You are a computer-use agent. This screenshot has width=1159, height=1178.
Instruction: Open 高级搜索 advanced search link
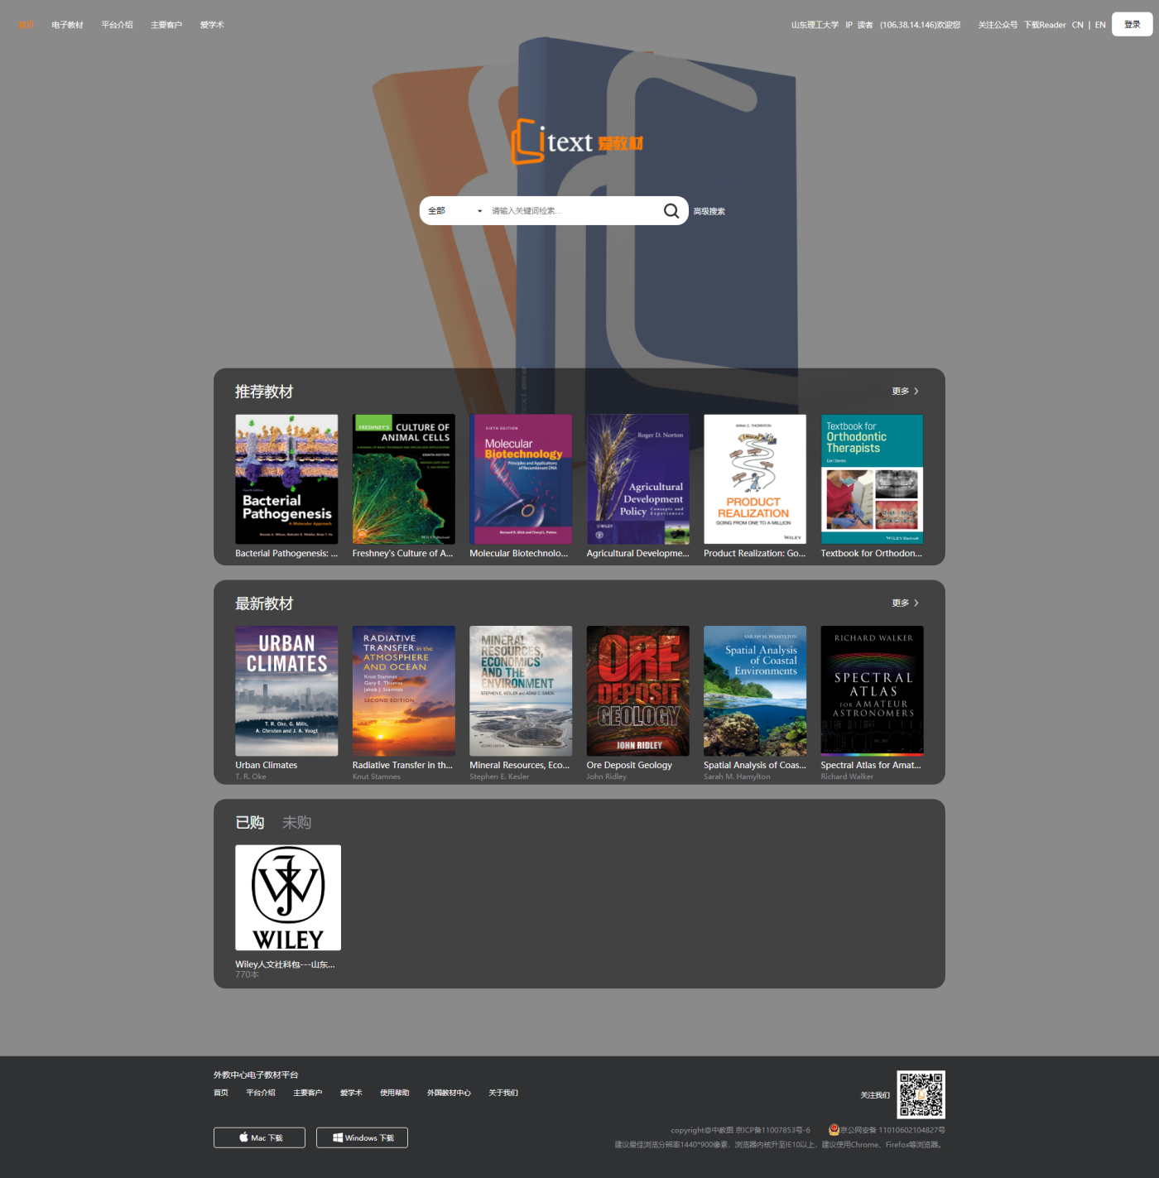(x=709, y=212)
